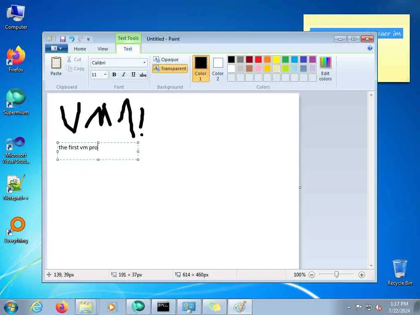This screenshot has width=420, height=315.
Task: Click the Microsoft Visual Studio desktop shortcut
Action: pyautogui.click(x=16, y=150)
